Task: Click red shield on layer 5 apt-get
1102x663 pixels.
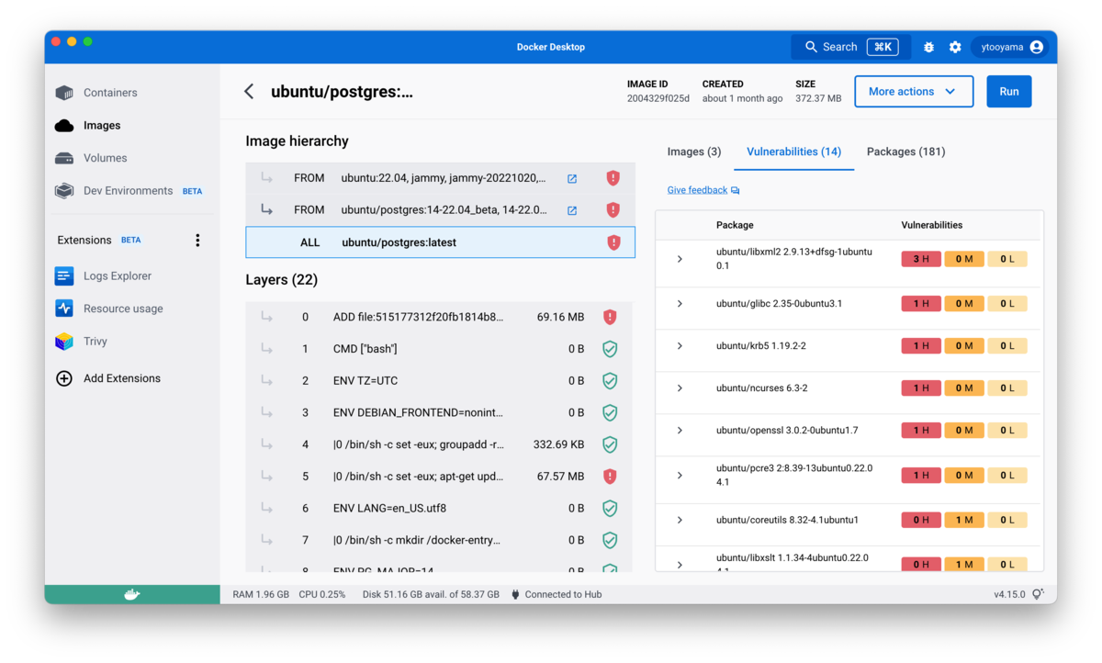Action: (x=610, y=477)
